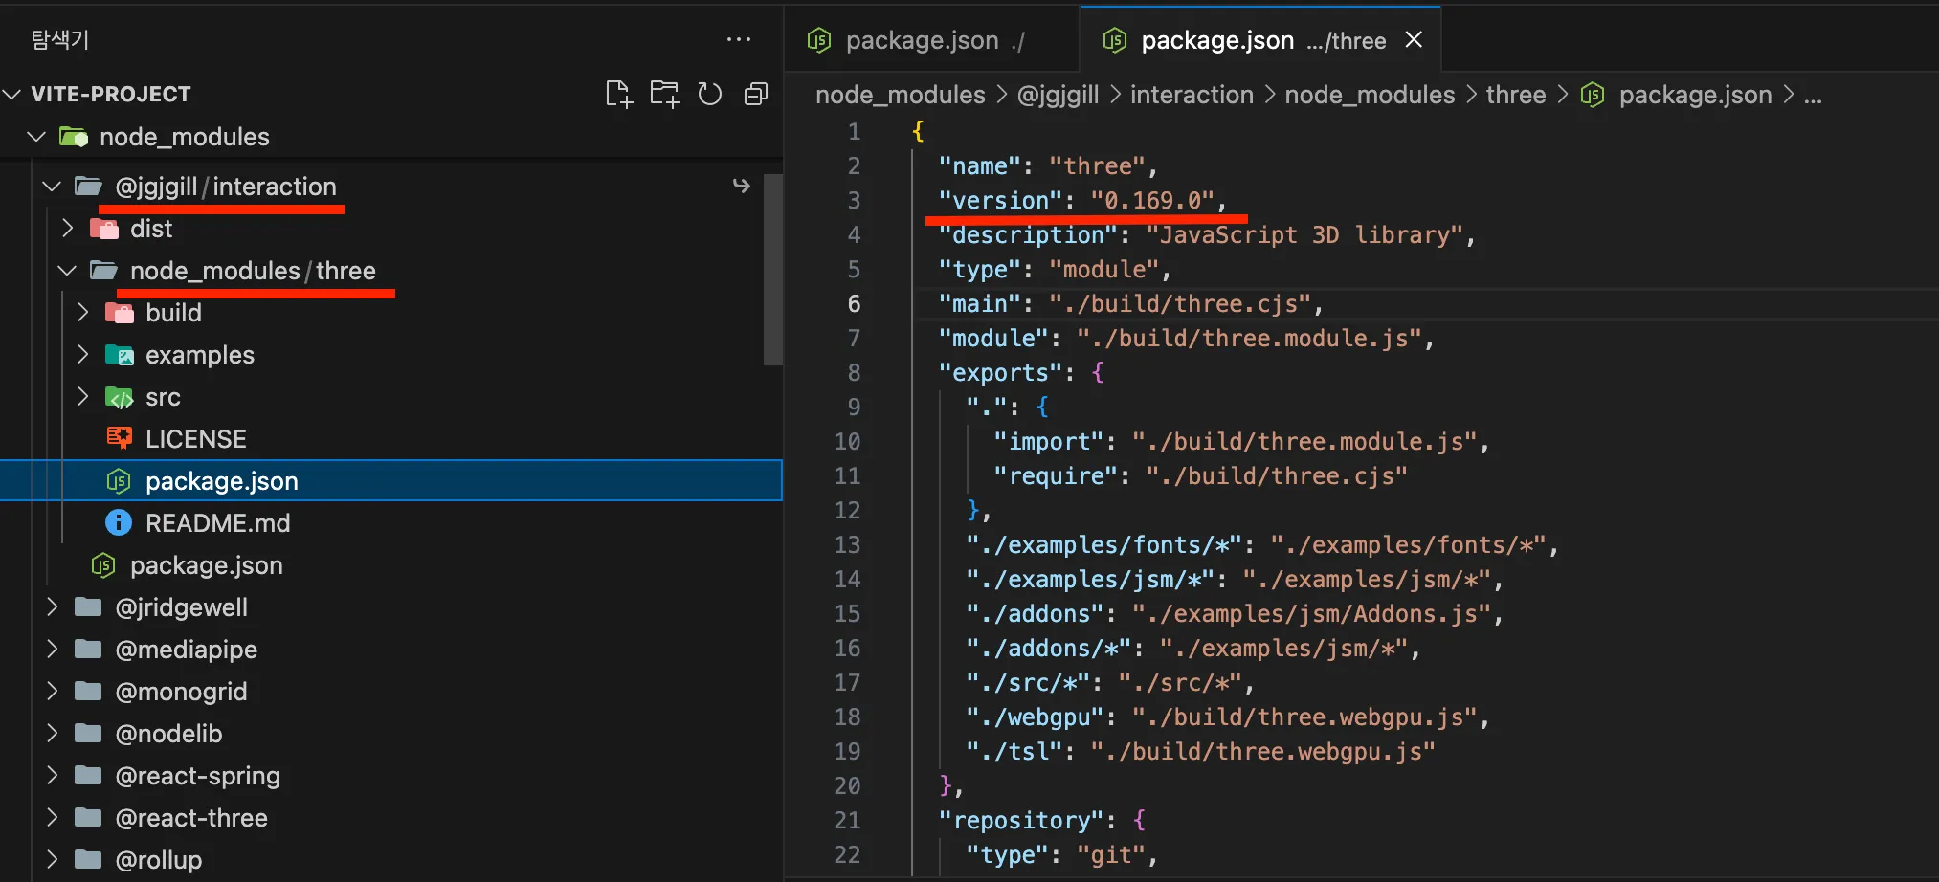Switch to the first package.json tab

(922, 39)
